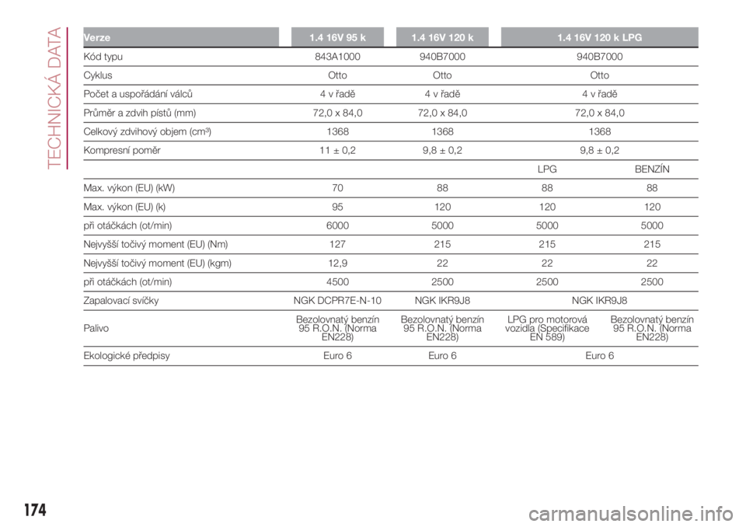Click 'Nejvyšší točivý moment (EU) (Nm)' label

tap(155, 245)
